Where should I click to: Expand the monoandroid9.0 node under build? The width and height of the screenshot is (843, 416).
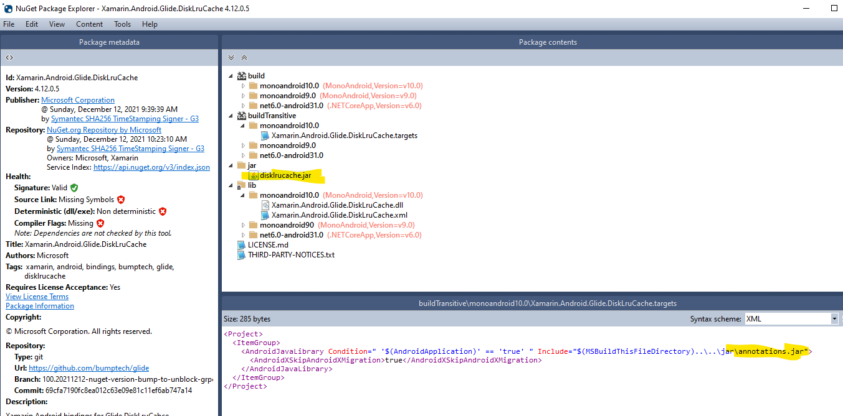point(244,95)
